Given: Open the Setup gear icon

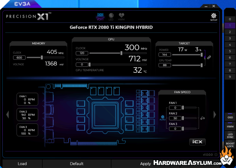Looking at the screenshot, I should 214,17.
